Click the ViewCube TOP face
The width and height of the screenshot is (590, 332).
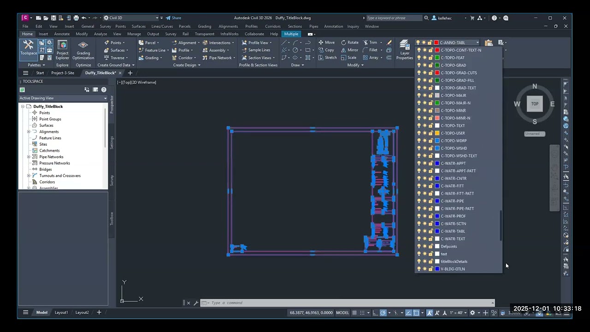click(x=535, y=104)
